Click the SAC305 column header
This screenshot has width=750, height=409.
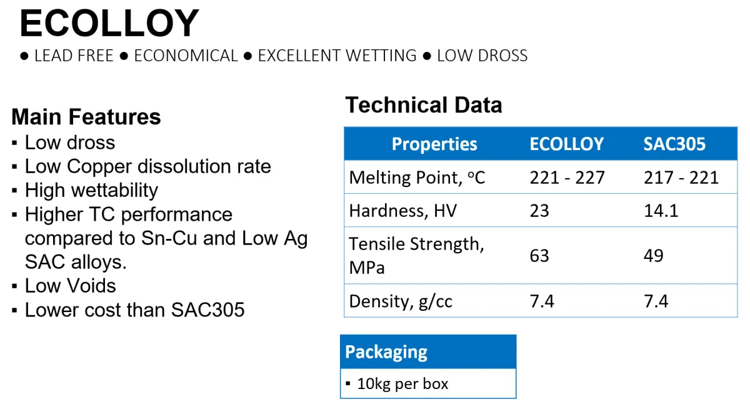pyautogui.click(x=674, y=144)
